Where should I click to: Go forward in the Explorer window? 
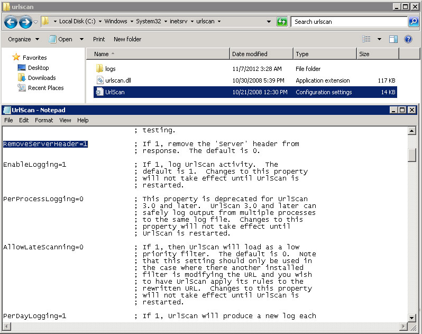25,22
